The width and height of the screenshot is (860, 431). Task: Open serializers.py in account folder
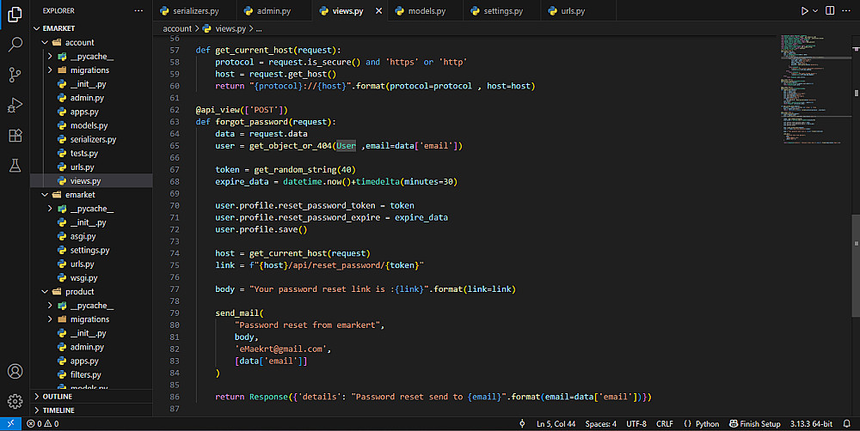[91, 139]
